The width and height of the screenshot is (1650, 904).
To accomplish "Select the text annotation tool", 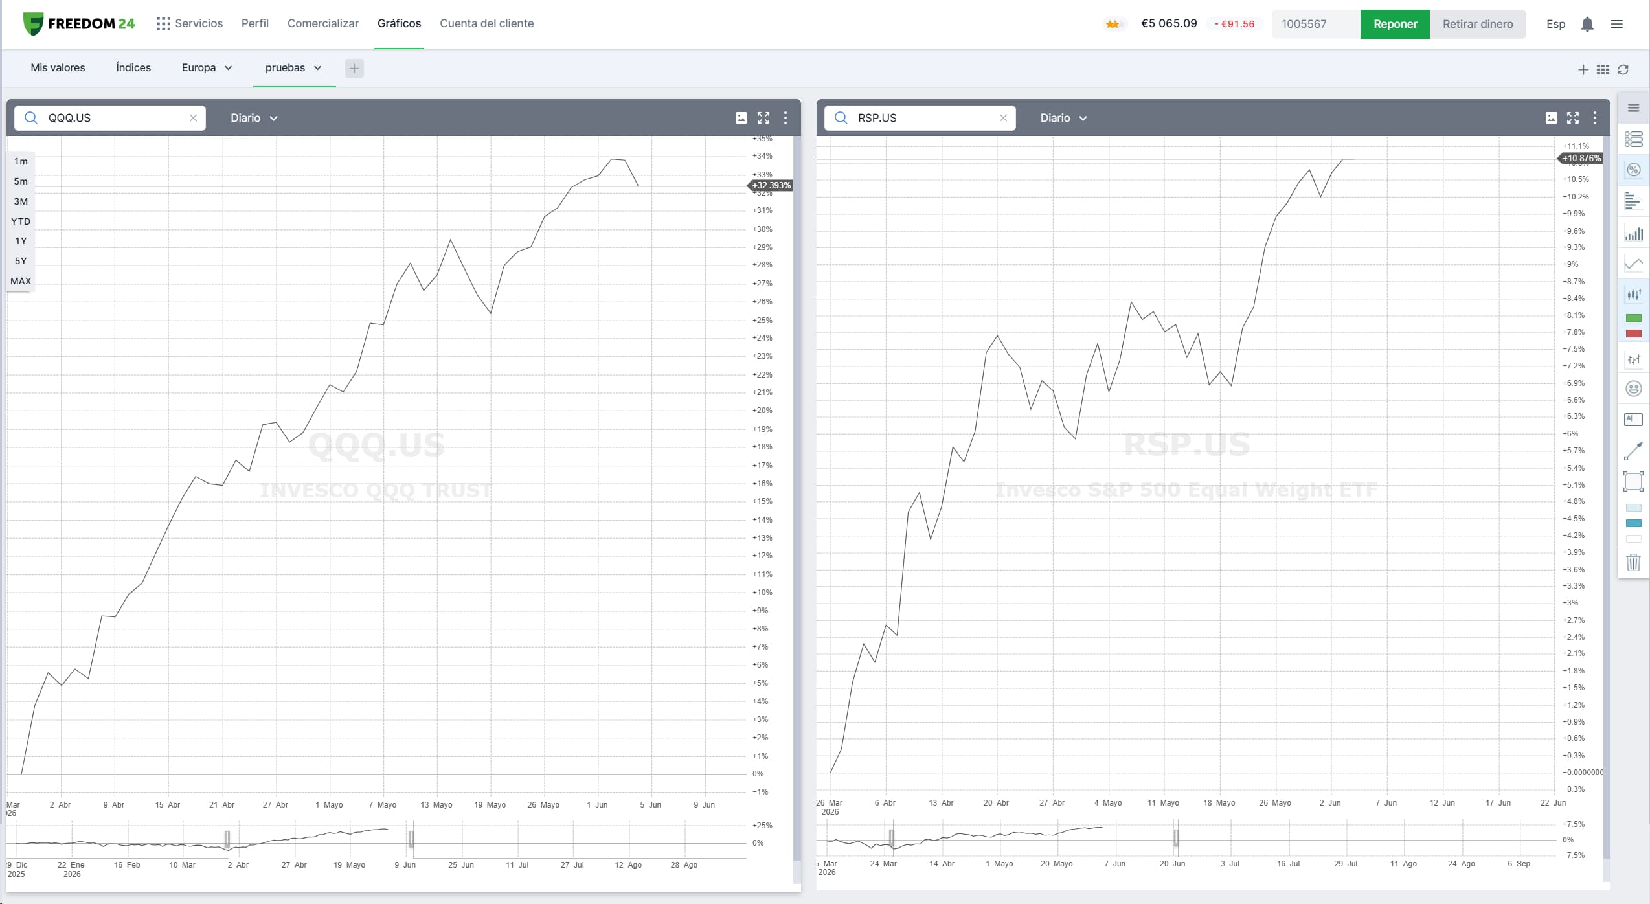I will pos(1633,420).
